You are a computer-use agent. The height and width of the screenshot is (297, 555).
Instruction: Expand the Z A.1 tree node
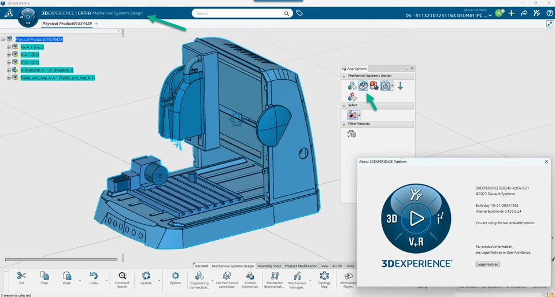(9, 62)
